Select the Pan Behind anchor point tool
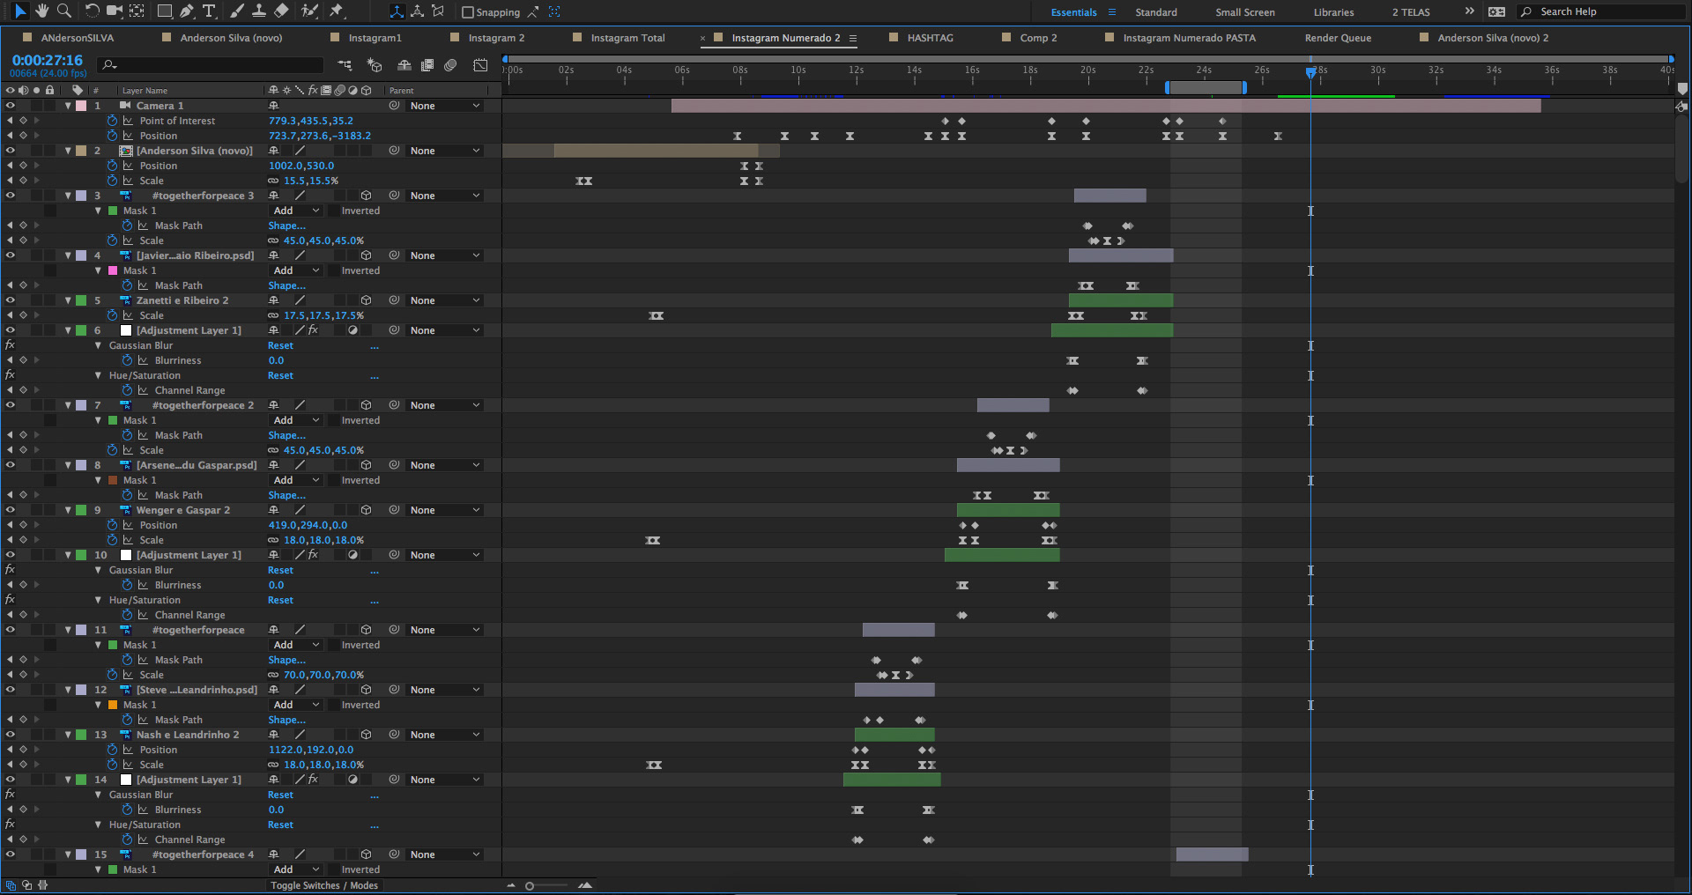1692x895 pixels. 137,11
